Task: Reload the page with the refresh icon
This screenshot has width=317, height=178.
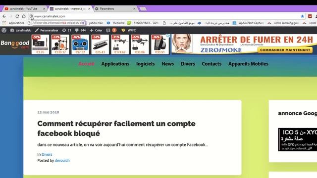Action: [17, 16]
